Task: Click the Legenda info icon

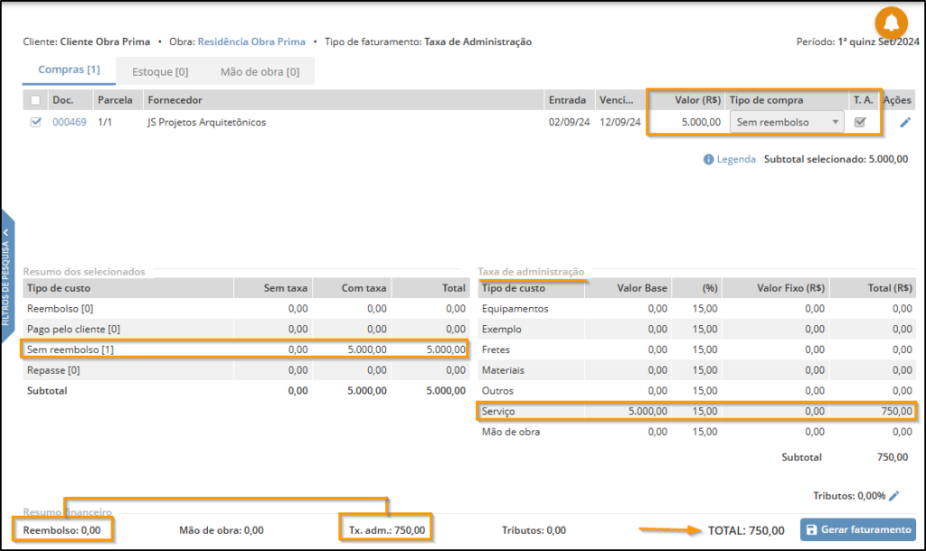Action: (x=709, y=159)
